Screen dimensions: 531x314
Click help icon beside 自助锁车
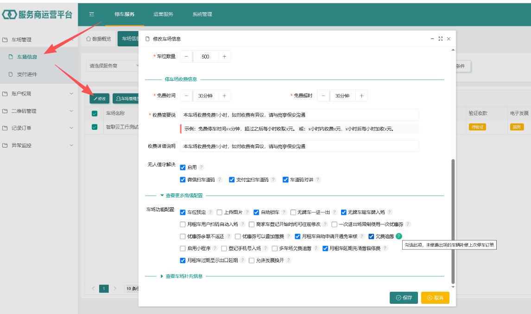click(284, 212)
